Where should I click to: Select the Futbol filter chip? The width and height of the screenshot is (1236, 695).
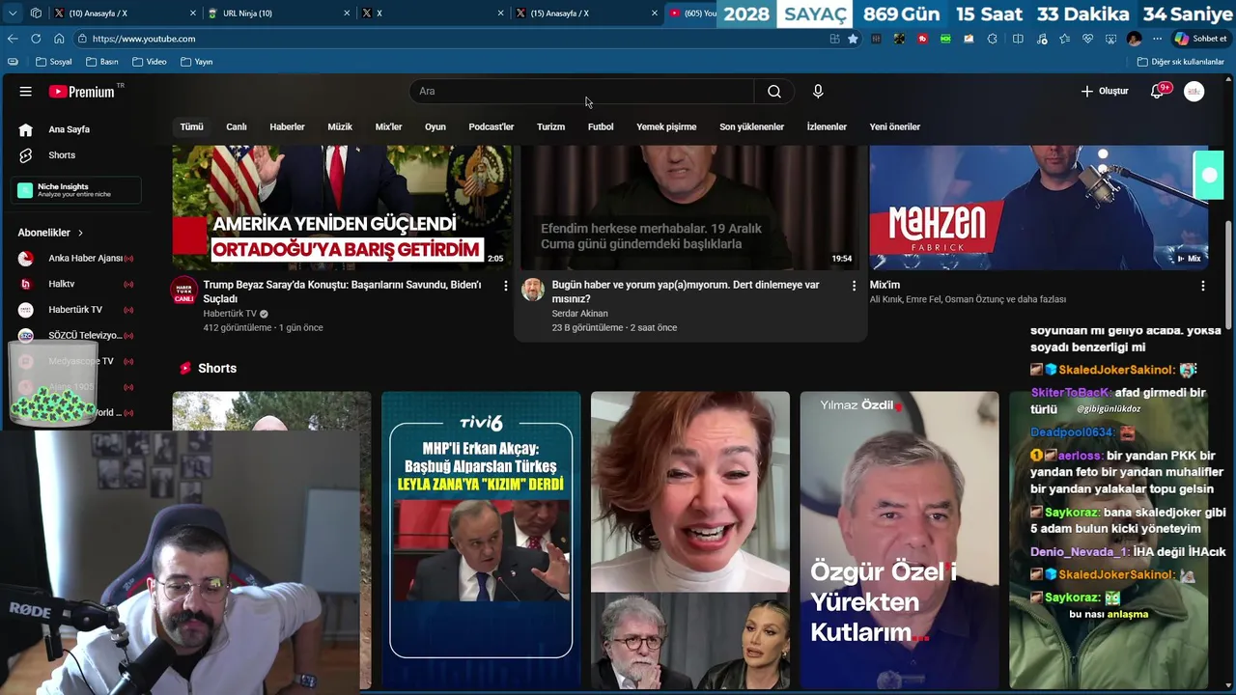click(601, 126)
